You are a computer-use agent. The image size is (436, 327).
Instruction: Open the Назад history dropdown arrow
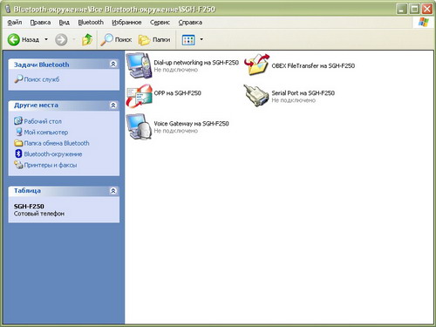click(x=46, y=39)
